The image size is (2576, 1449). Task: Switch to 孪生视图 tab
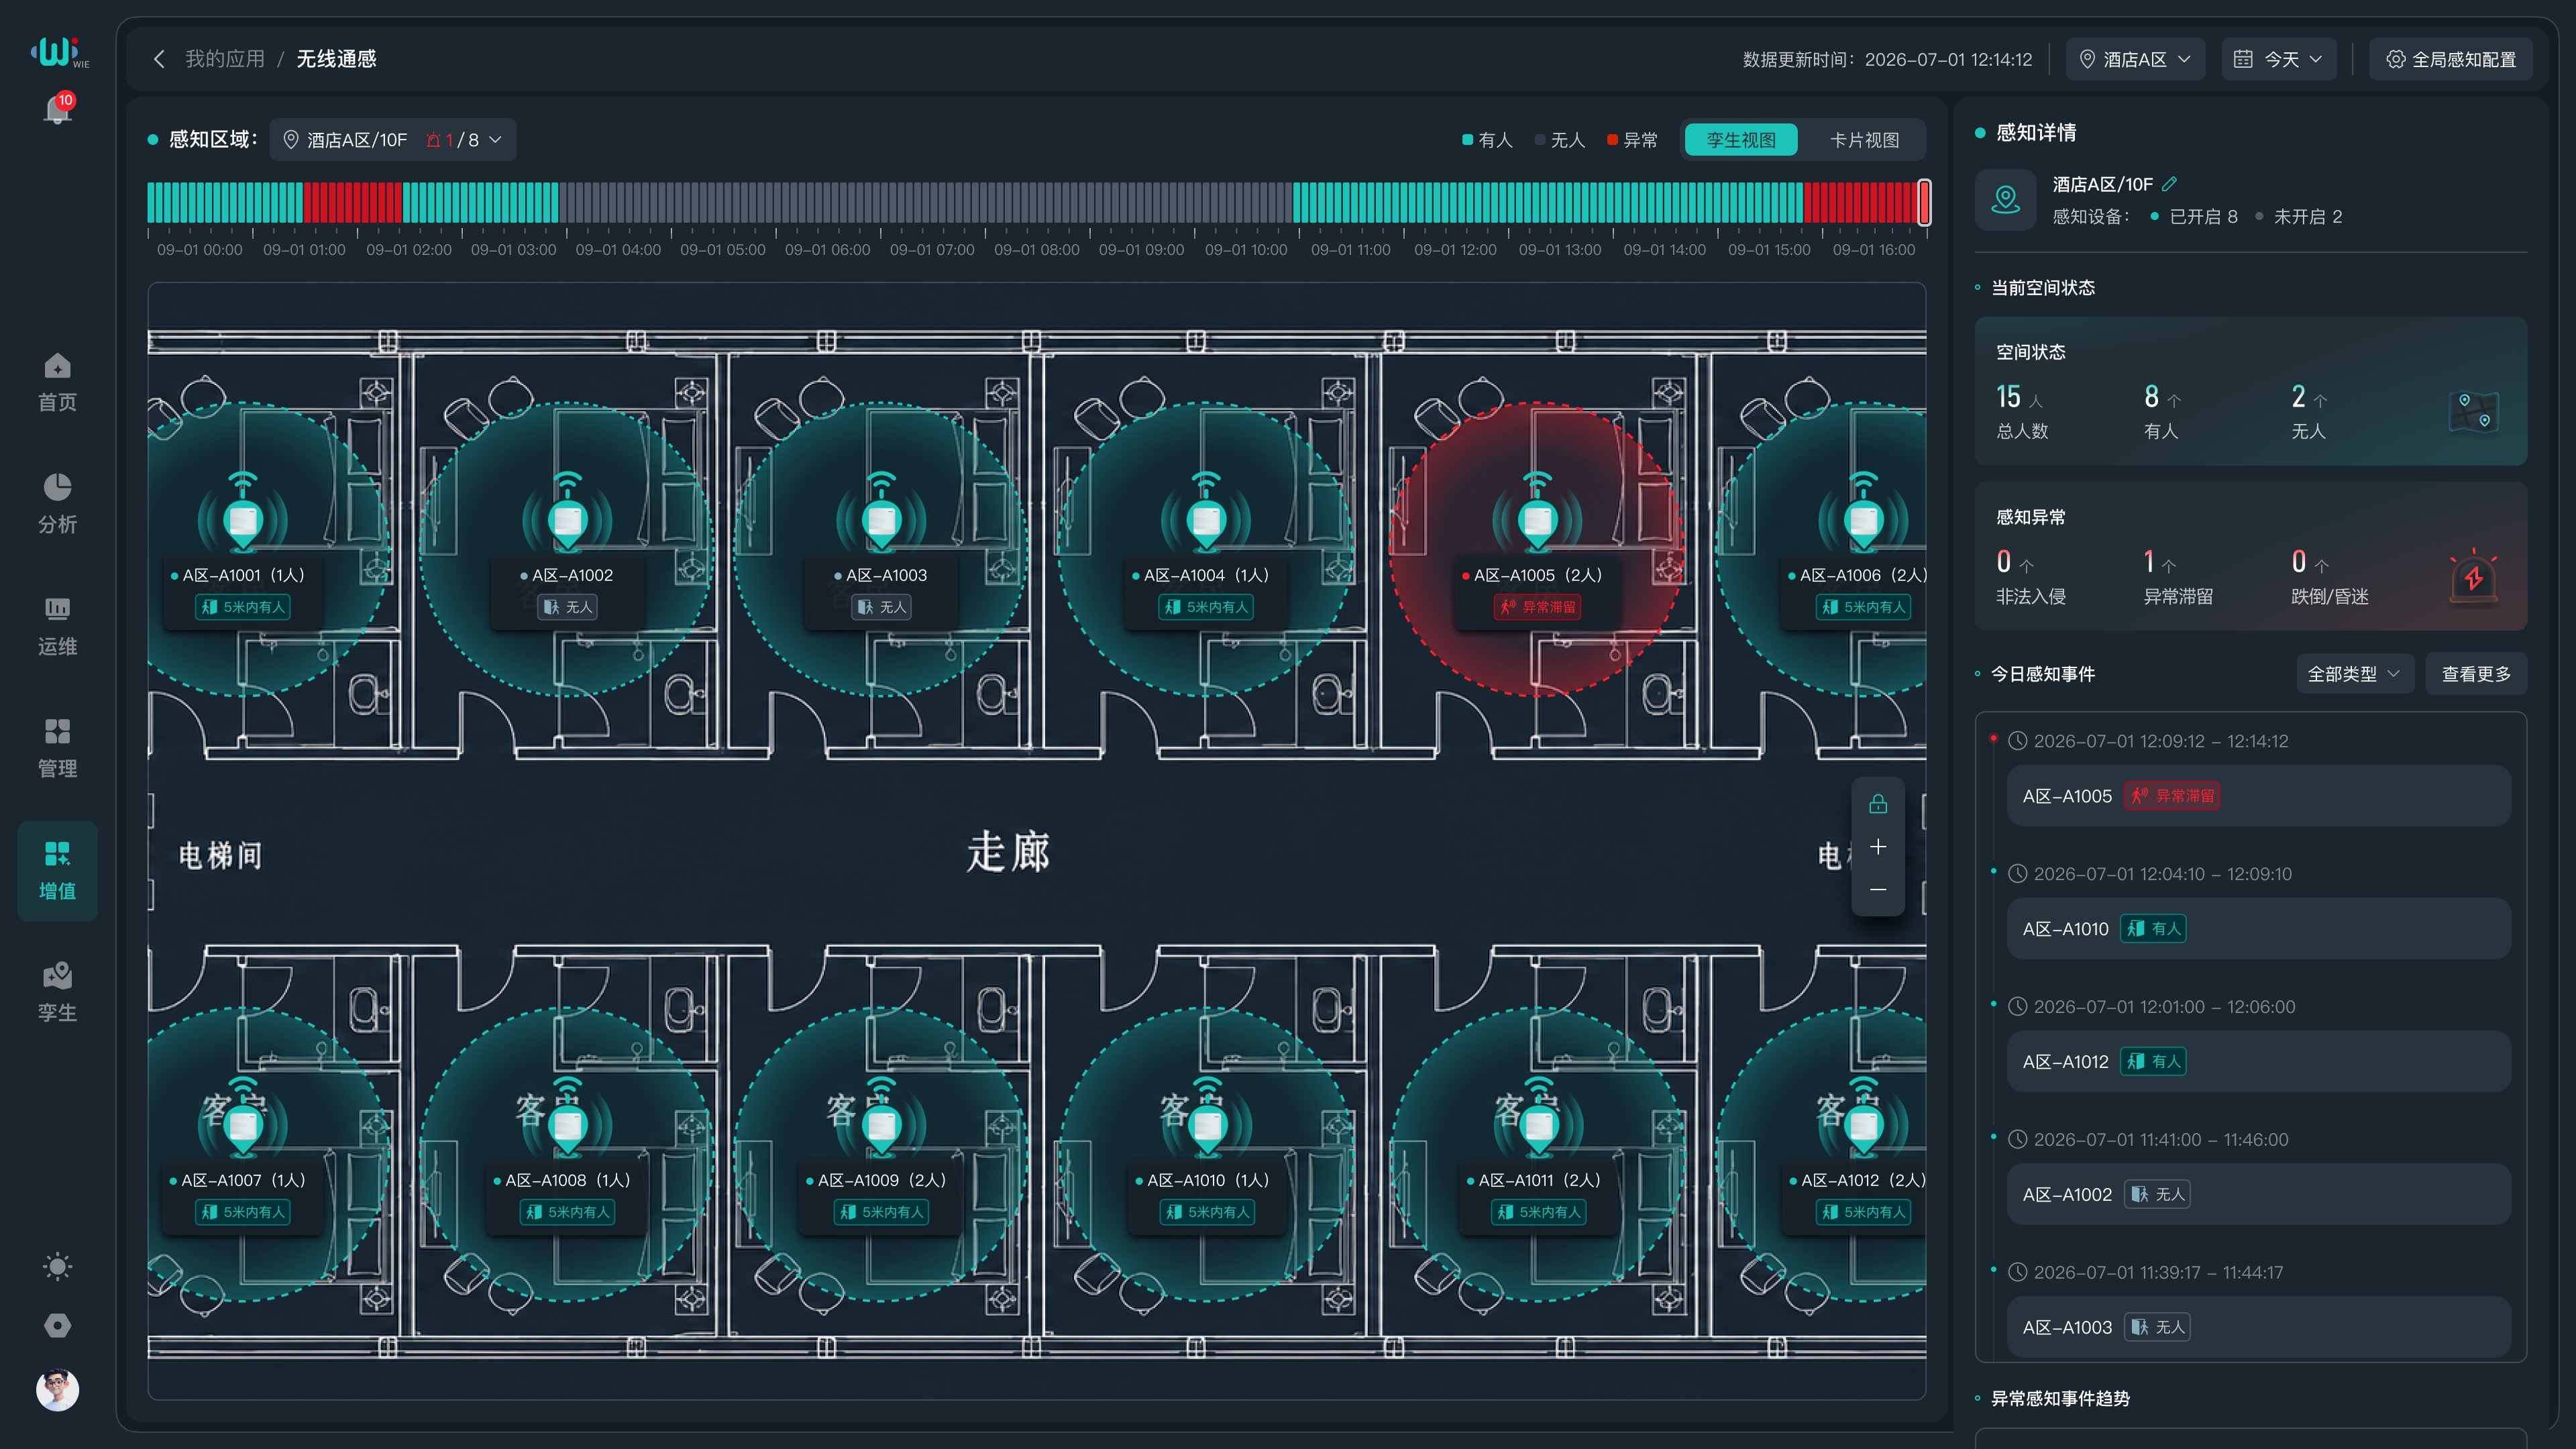coord(1741,140)
